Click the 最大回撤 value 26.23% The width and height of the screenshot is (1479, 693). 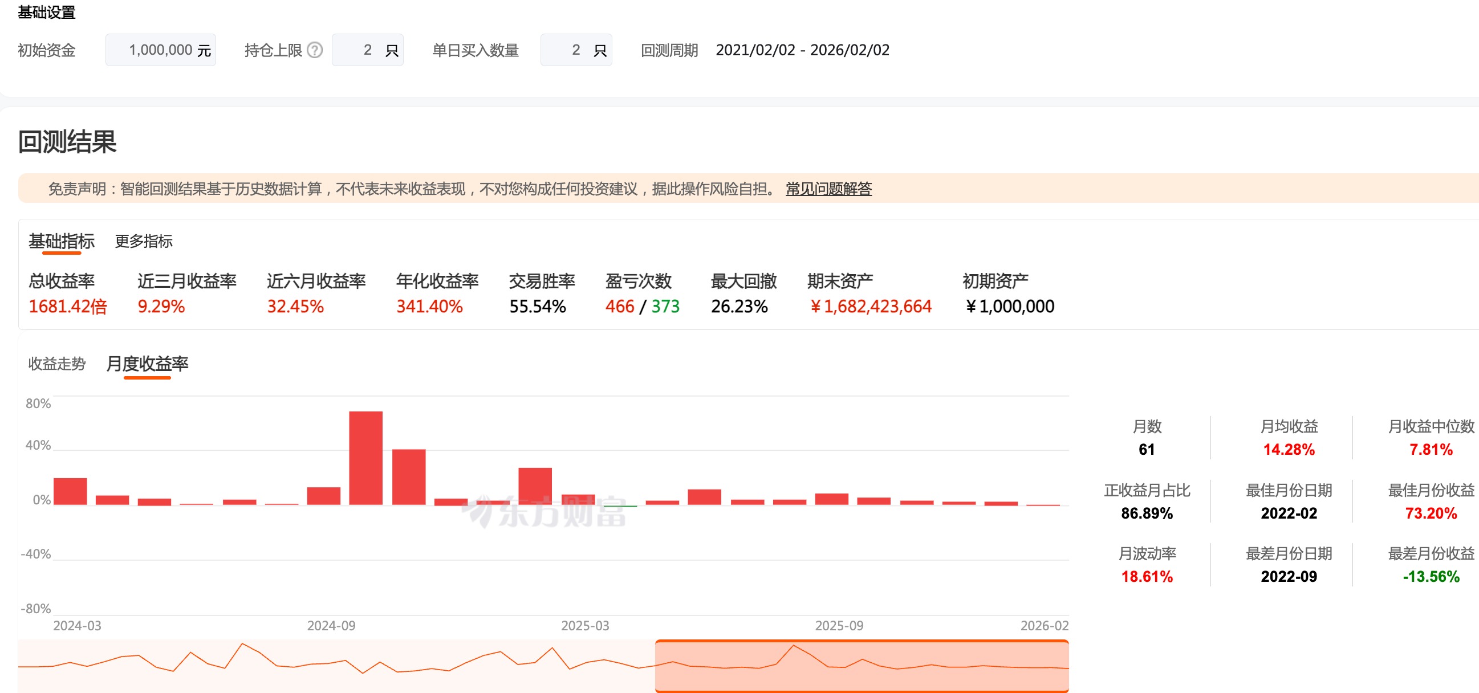click(x=739, y=307)
